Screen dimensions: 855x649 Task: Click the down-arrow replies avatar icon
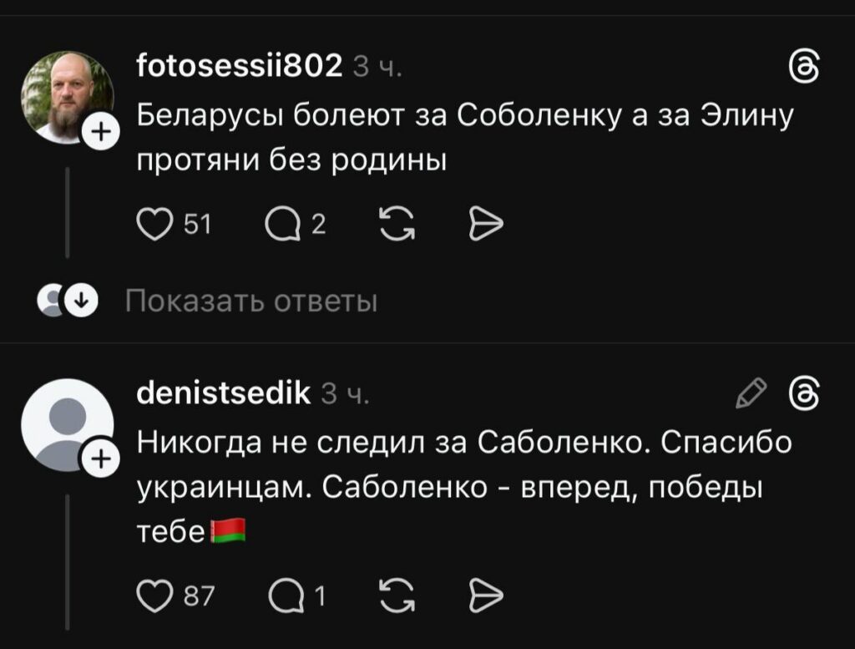click(82, 300)
